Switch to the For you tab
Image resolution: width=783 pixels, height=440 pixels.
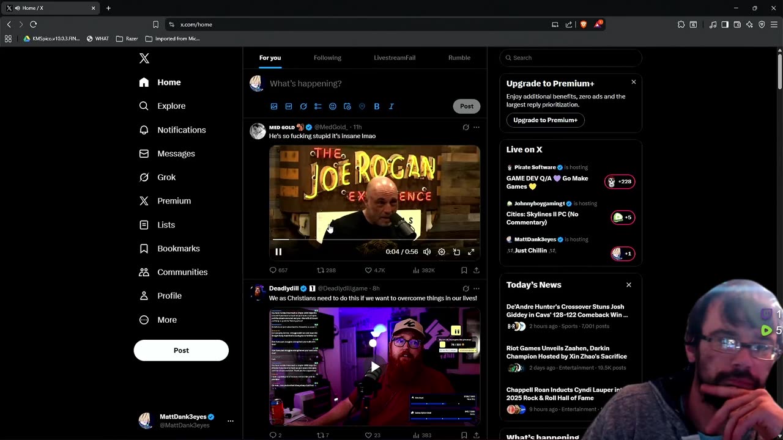click(270, 57)
